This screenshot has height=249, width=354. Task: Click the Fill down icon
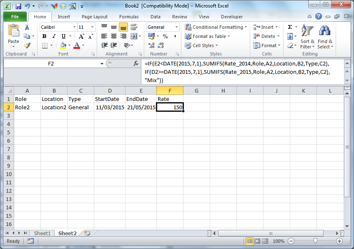[290, 36]
